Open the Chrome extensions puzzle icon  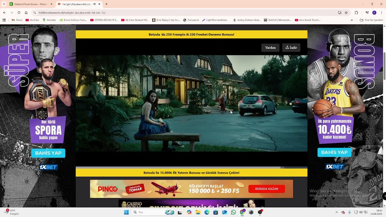coord(356,13)
